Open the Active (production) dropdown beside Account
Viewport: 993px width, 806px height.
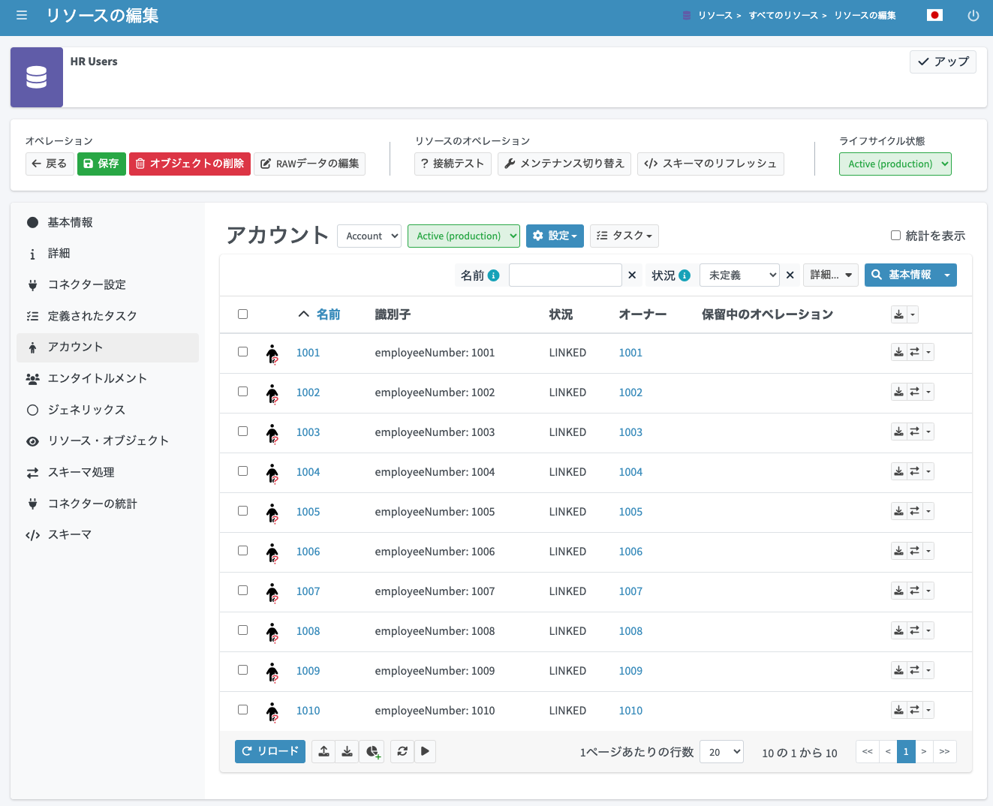click(464, 236)
